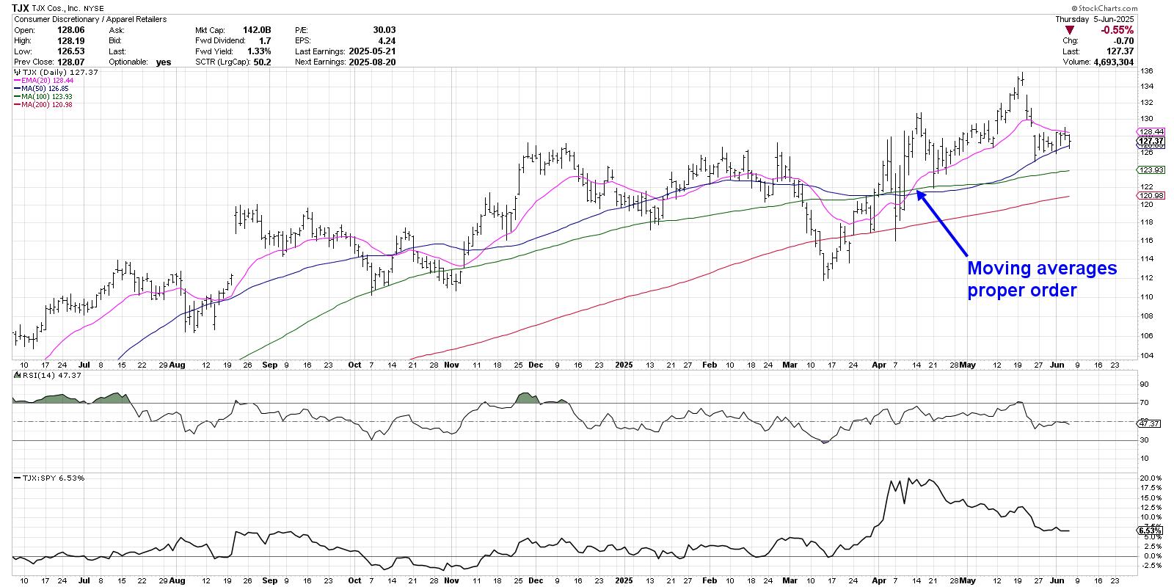Image resolution: width=1174 pixels, height=587 pixels.
Task: Click the black 127.37 price tag on right axis
Action: 1151,140
